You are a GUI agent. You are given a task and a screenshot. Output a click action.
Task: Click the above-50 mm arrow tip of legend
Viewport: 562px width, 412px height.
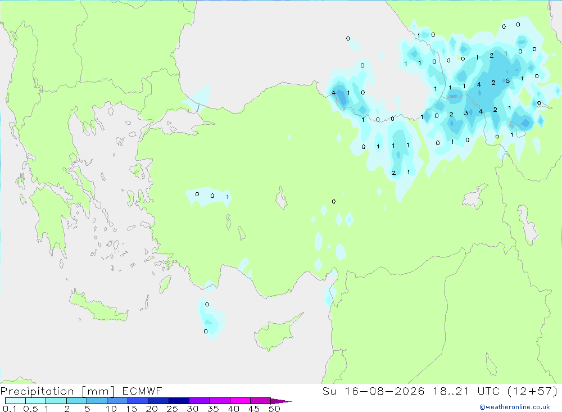(x=281, y=401)
